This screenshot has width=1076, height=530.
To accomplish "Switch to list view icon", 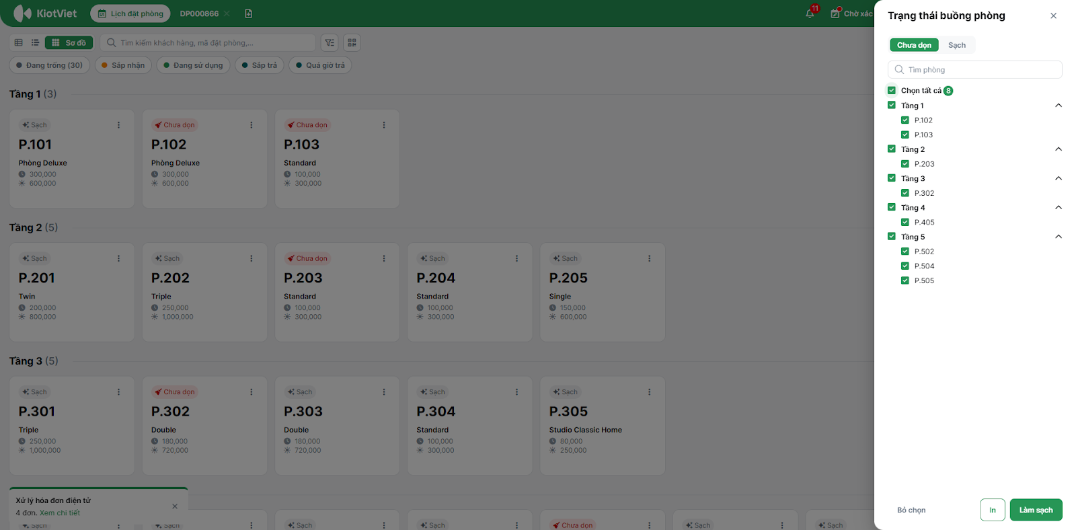I will 35,42.
